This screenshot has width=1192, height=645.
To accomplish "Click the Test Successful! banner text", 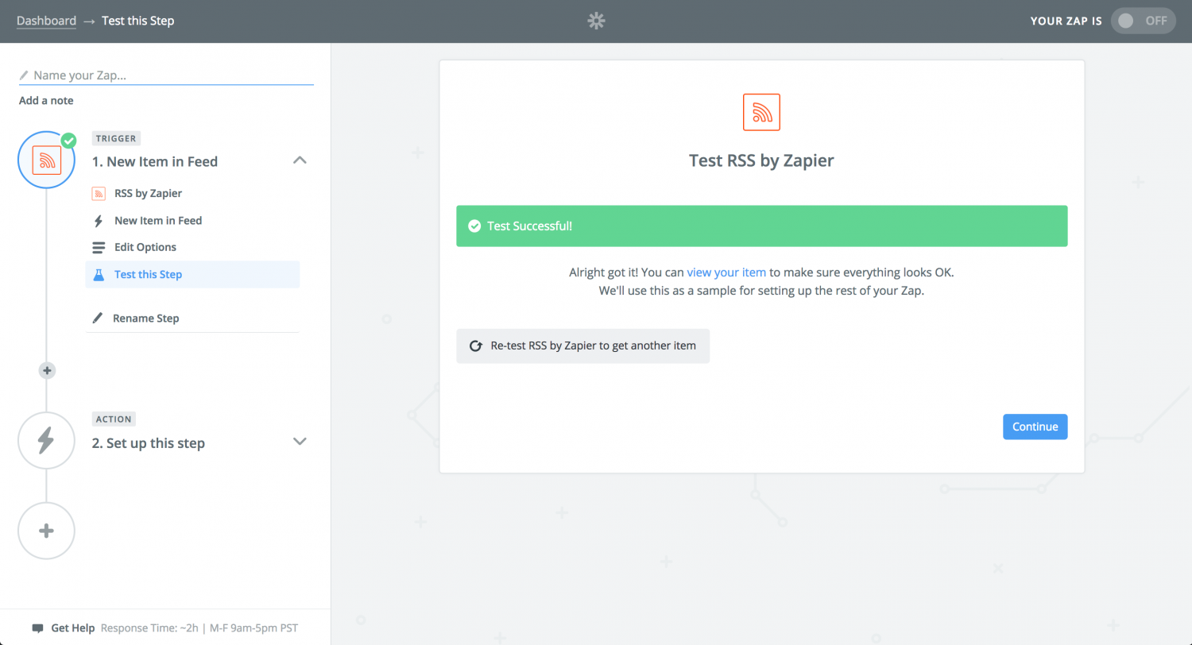I will pos(529,226).
